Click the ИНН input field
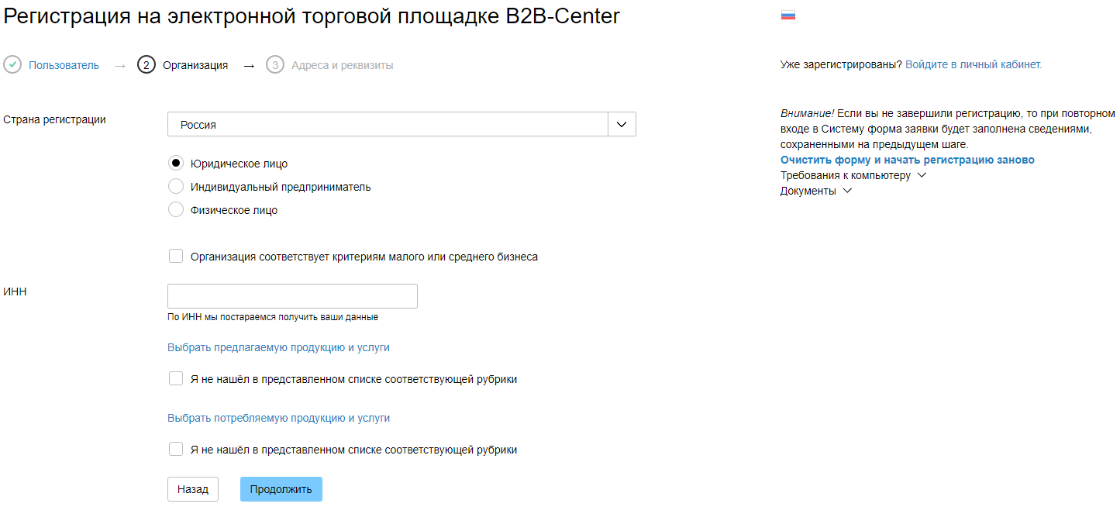1120x507 pixels. (292, 296)
